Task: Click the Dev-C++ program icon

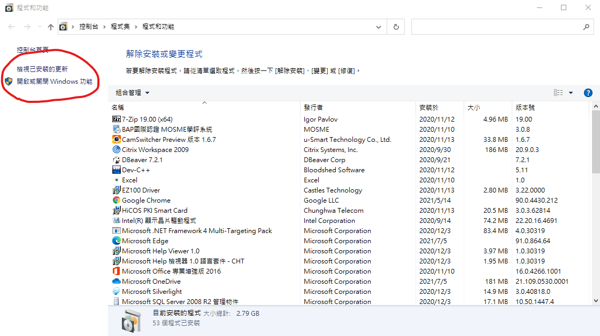Action: coord(117,170)
